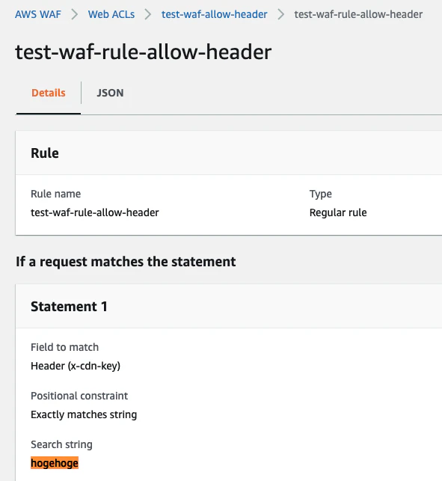The image size is (442, 481).
Task: Click the highlighted hogehoge search string
Action: (x=55, y=463)
